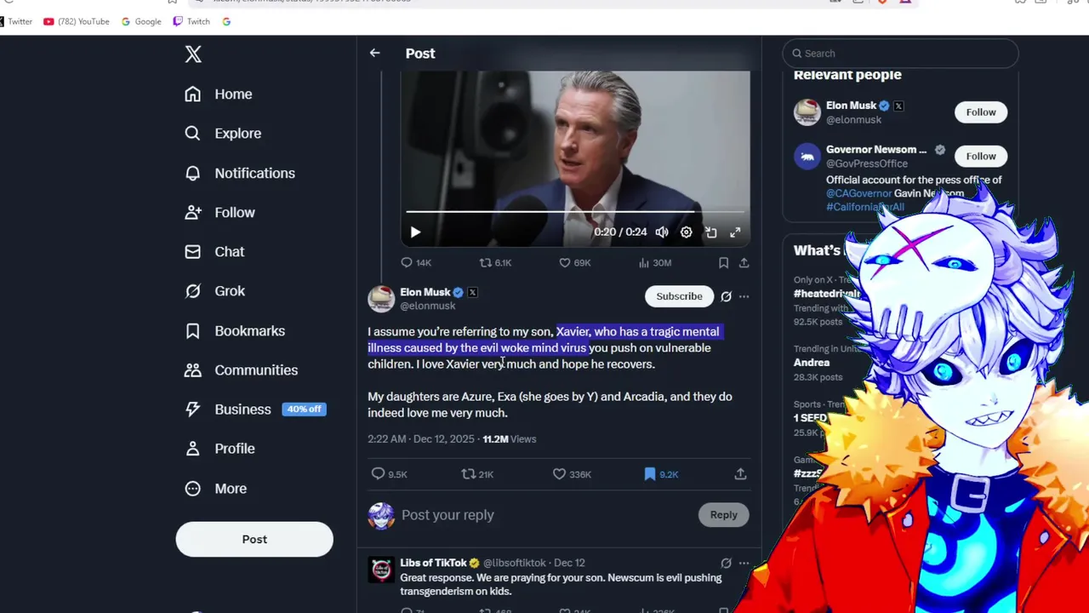Open Communities
Image resolution: width=1089 pixels, height=613 pixels.
[242, 370]
